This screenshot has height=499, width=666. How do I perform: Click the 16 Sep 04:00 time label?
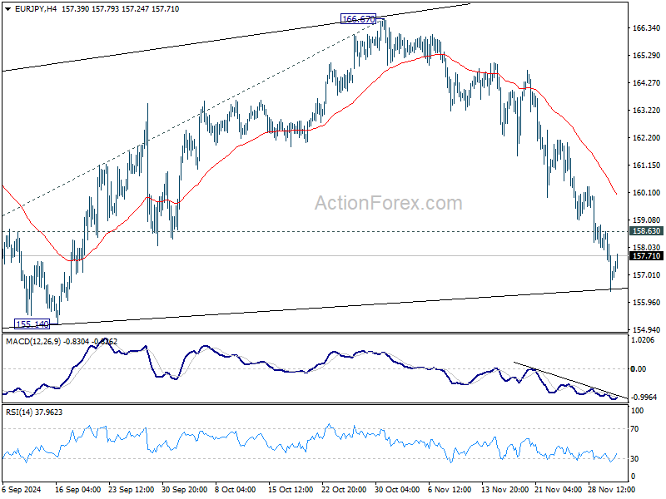pyautogui.click(x=77, y=490)
